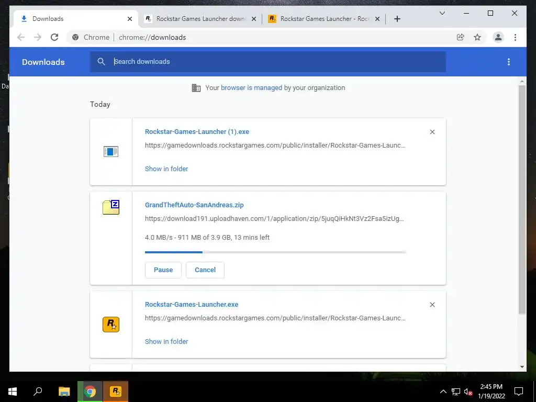Cancel the GrandTheftAuto-SanAndreas.zip download
The image size is (536, 402).
click(205, 270)
